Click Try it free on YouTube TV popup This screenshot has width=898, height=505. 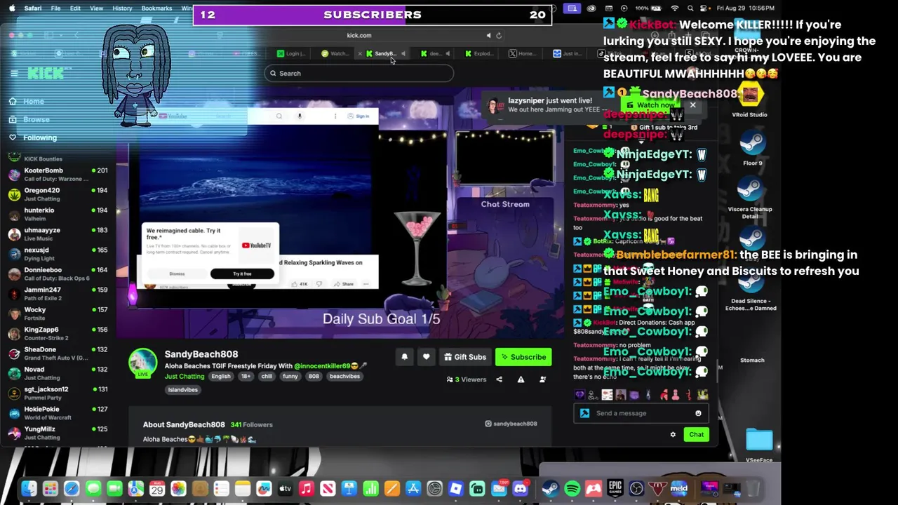point(242,274)
